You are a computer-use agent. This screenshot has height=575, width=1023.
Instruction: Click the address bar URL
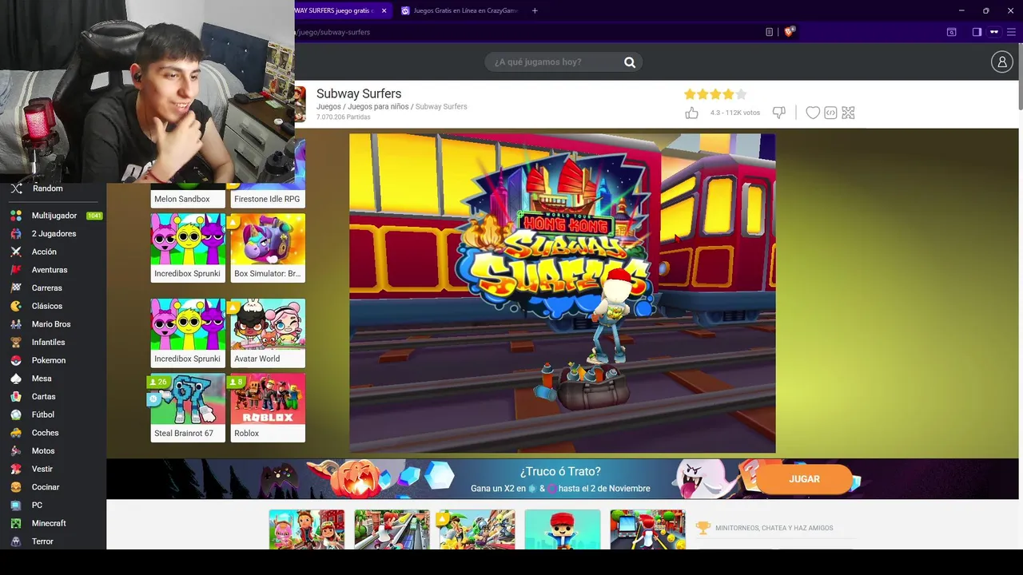pos(334,32)
